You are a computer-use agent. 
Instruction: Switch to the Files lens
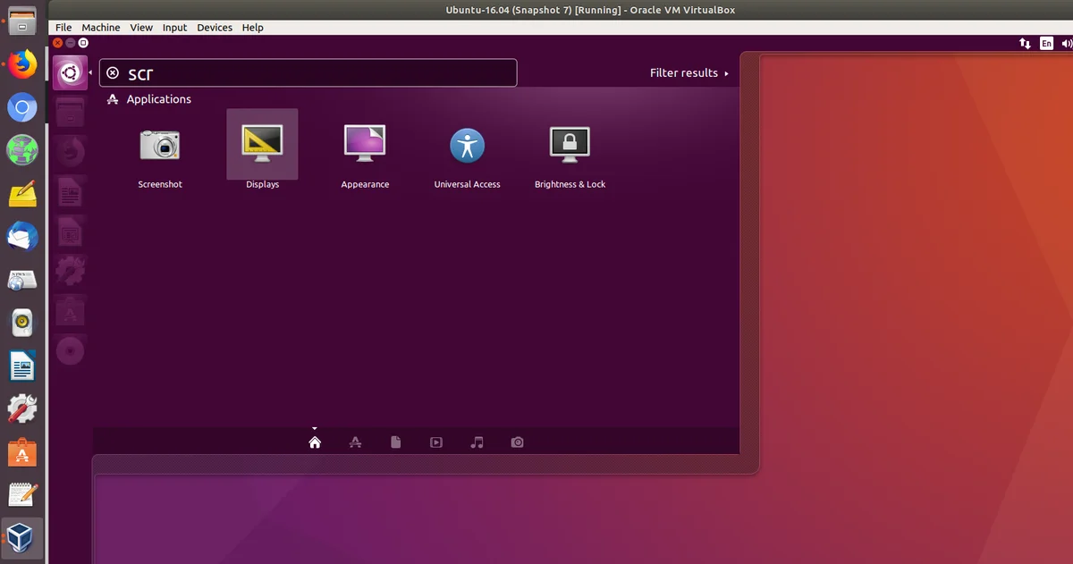[x=395, y=442]
